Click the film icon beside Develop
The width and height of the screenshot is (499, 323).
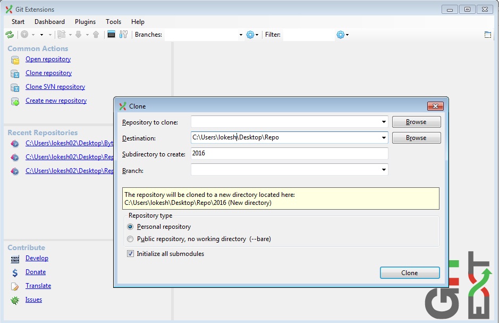15,259
